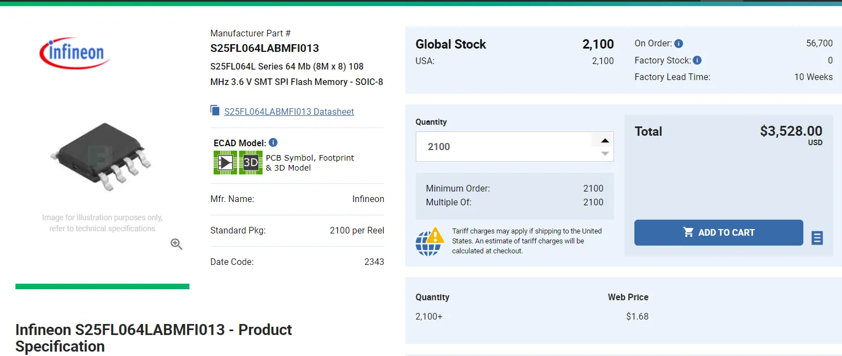Screen dimensions: 842x356
Task: Click the ADD TO CART button
Action: pyautogui.click(x=718, y=232)
